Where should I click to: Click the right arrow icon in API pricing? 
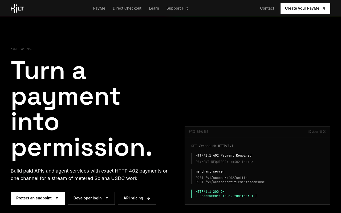(148, 198)
